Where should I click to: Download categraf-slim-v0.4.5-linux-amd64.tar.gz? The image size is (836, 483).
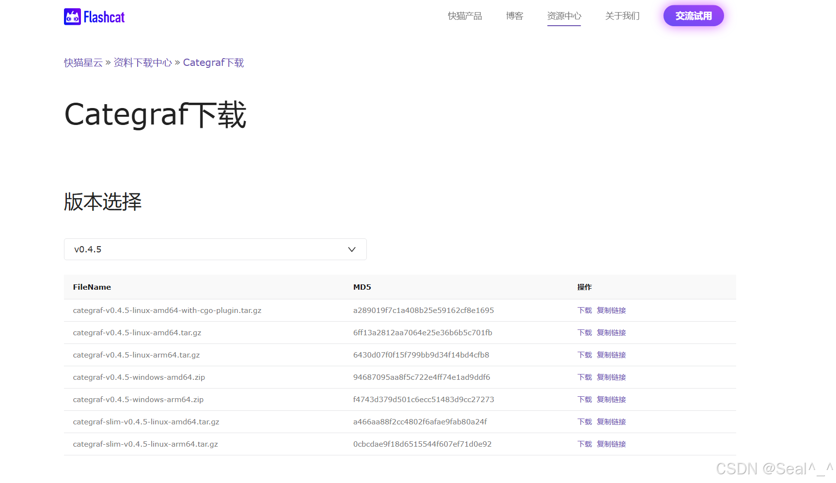(584, 421)
